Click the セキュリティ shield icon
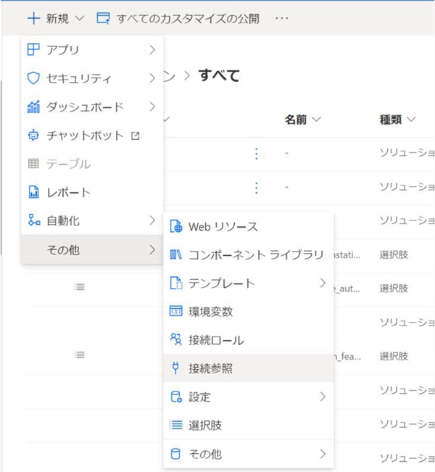 [33, 78]
